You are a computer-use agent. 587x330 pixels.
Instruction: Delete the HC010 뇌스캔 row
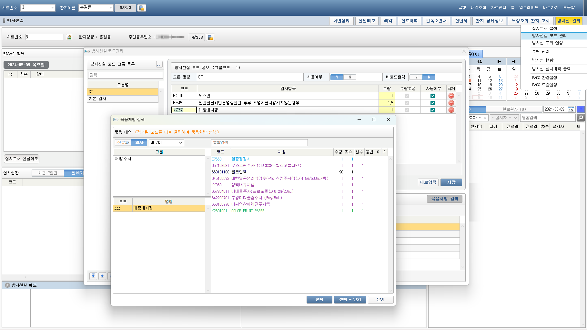pyautogui.click(x=451, y=96)
